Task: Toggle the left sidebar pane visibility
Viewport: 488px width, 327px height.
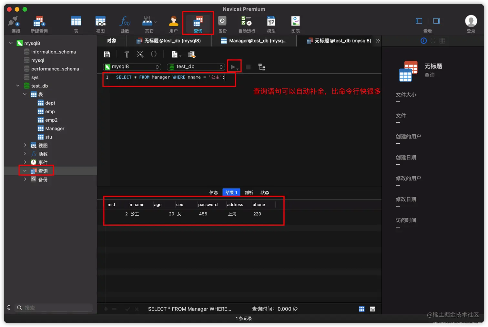Action: tap(419, 21)
